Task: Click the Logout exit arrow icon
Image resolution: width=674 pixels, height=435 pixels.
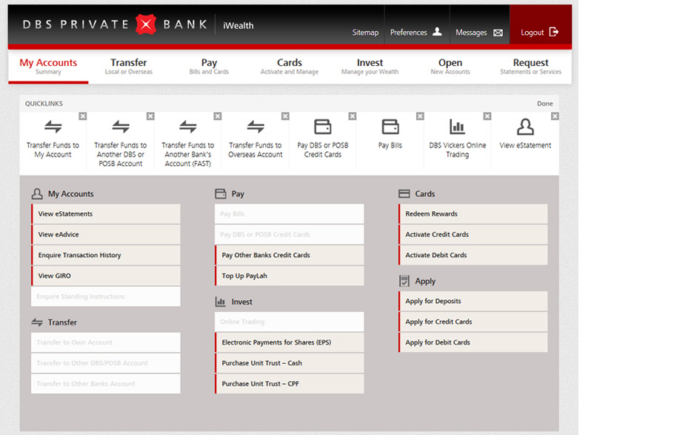Action: pos(554,32)
